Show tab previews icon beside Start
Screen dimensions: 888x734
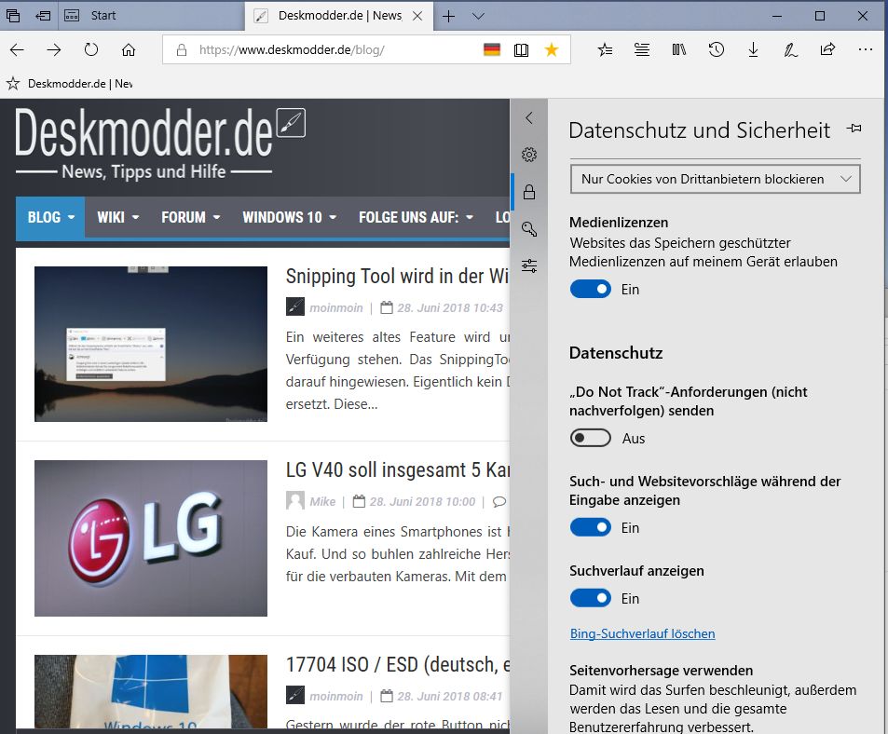tap(72, 15)
